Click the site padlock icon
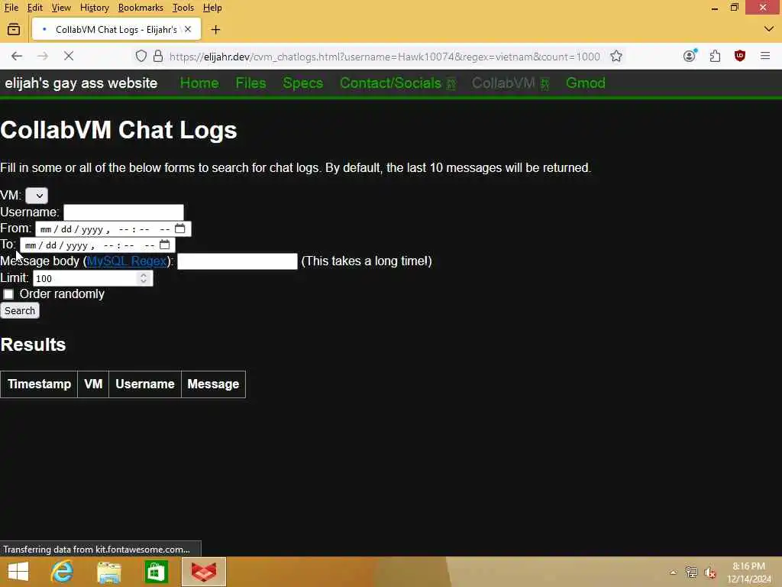782x587 pixels. point(158,56)
